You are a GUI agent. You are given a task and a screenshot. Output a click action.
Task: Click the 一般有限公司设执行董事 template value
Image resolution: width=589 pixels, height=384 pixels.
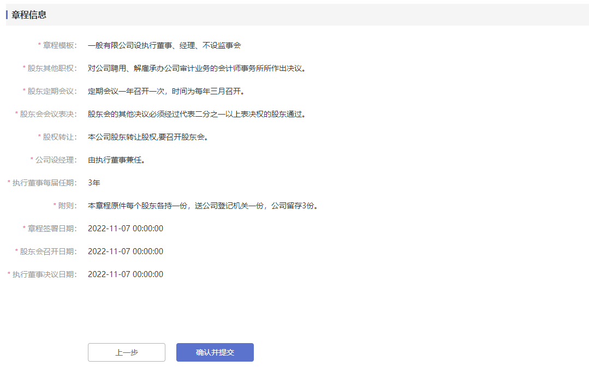(x=164, y=45)
